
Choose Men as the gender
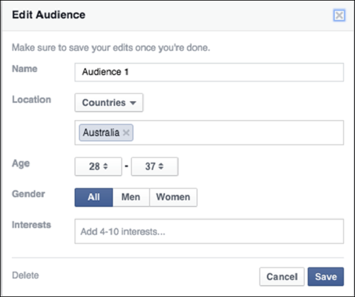[x=131, y=198]
